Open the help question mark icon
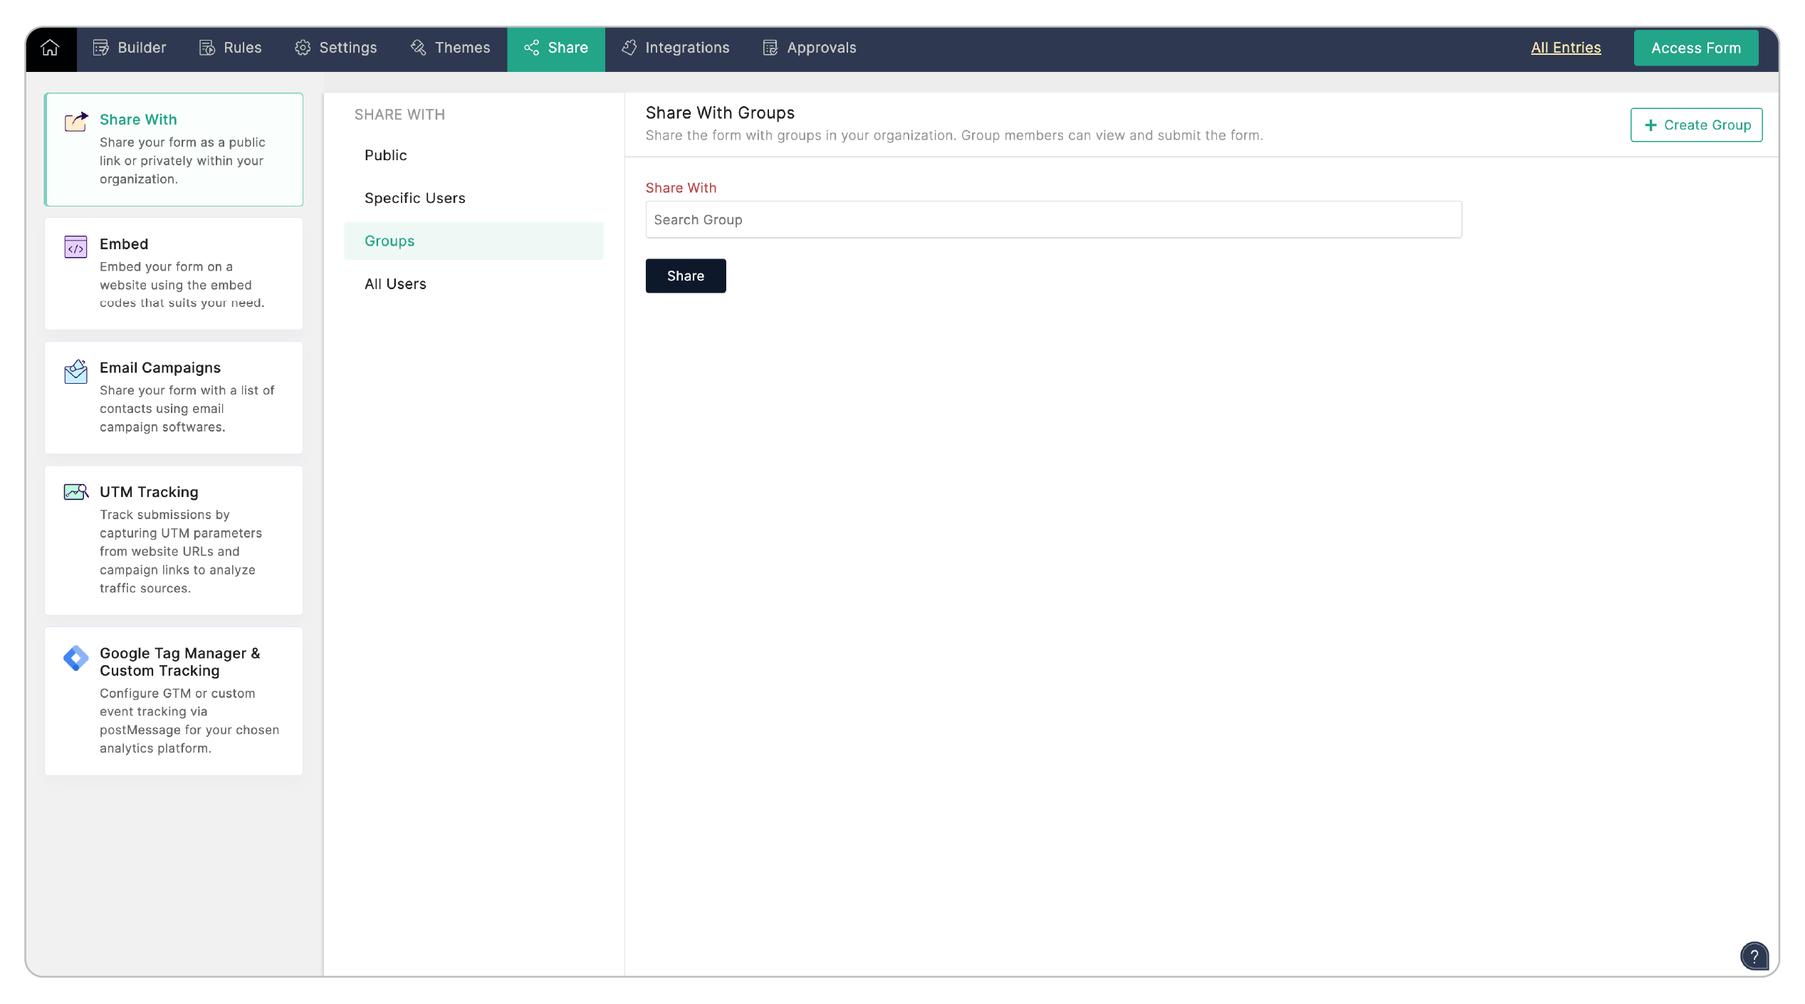Screen dimensions: 1805x1004 (x=1754, y=956)
